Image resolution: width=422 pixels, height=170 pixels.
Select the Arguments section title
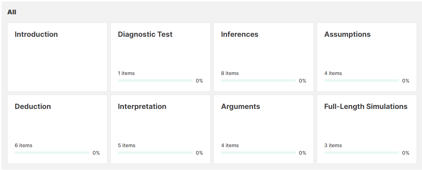[x=241, y=107]
